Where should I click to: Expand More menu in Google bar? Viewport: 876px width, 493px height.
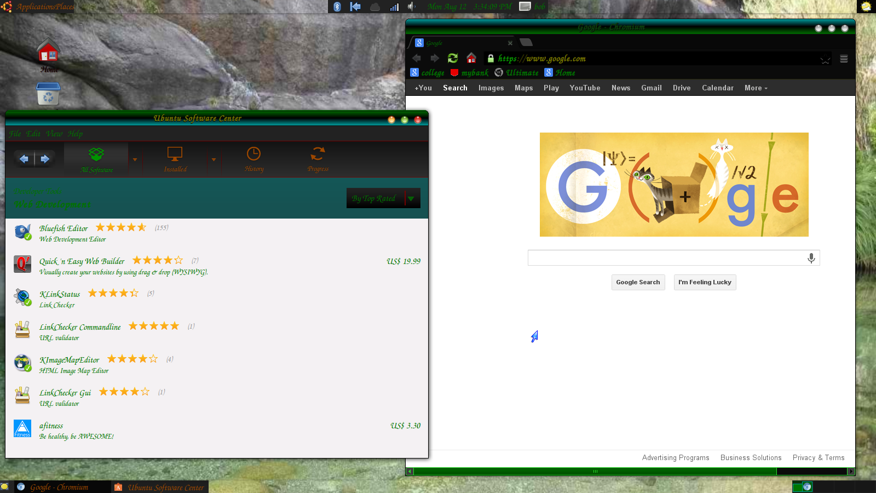point(756,88)
